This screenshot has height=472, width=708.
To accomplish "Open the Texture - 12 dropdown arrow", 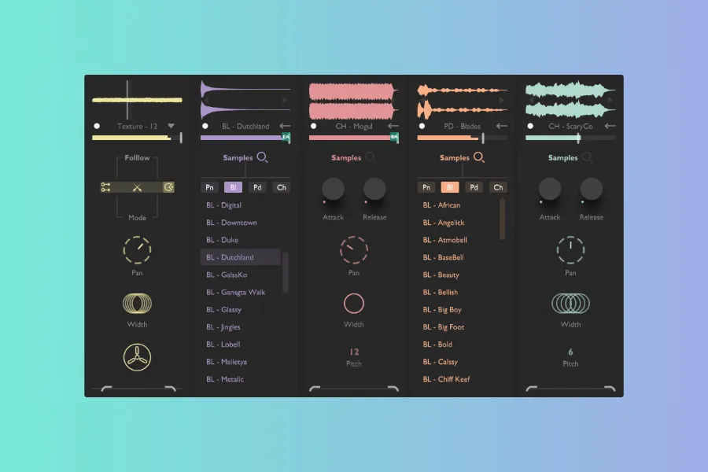I will pyautogui.click(x=171, y=126).
